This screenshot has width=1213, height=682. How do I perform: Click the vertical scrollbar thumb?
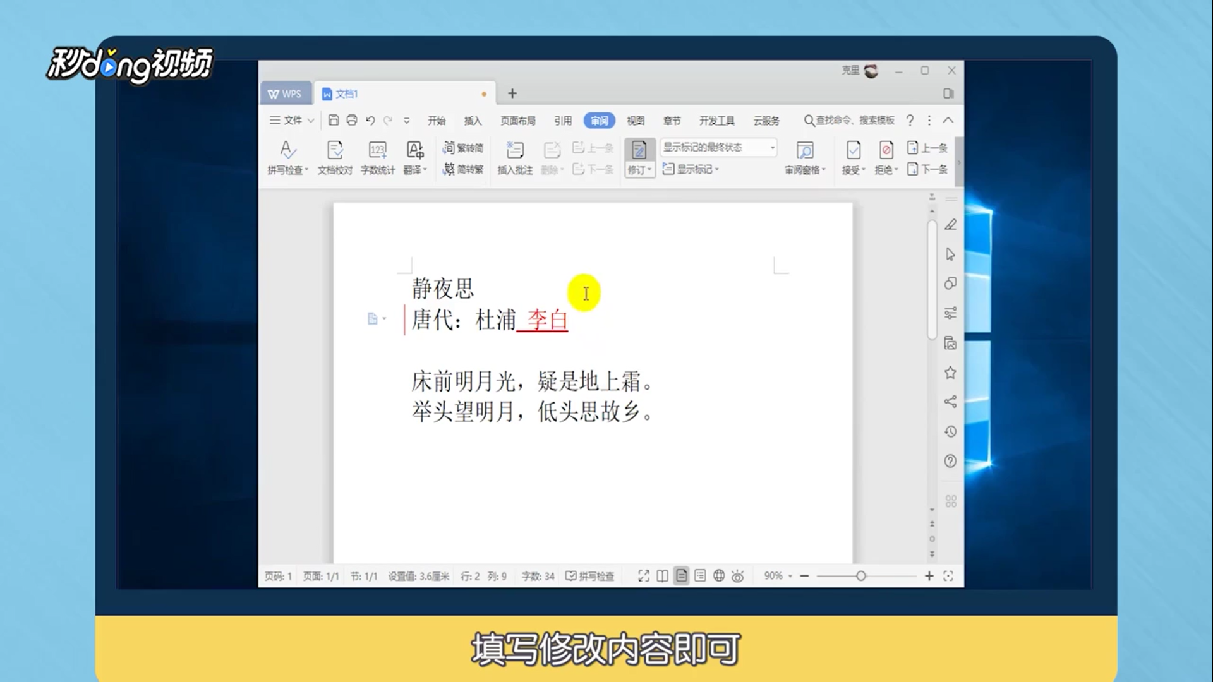point(932,280)
